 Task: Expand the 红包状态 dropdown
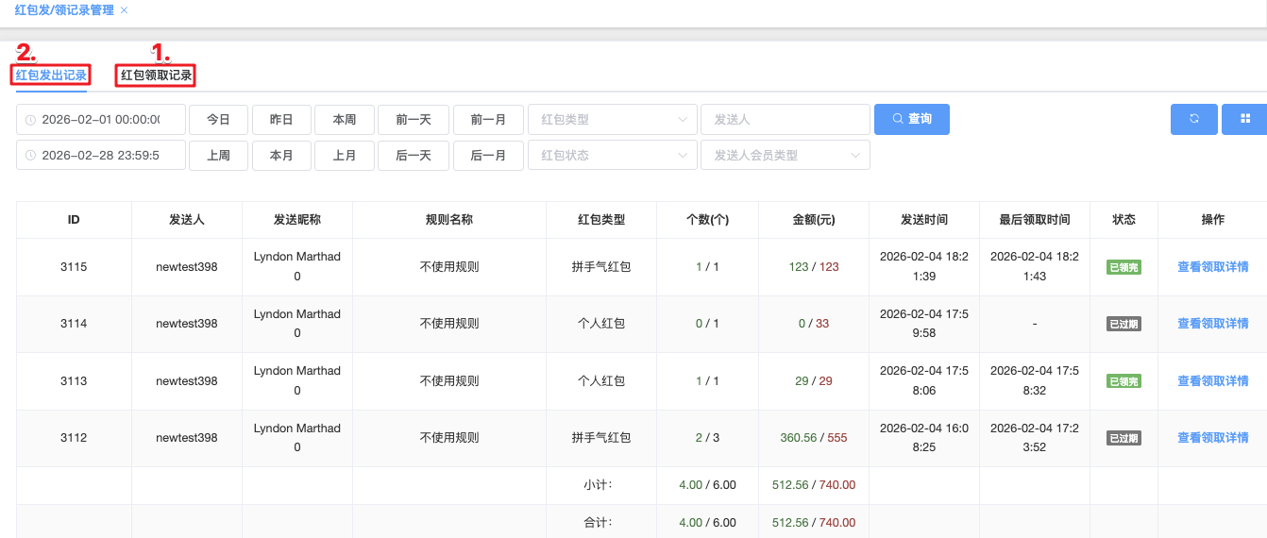tap(612, 155)
